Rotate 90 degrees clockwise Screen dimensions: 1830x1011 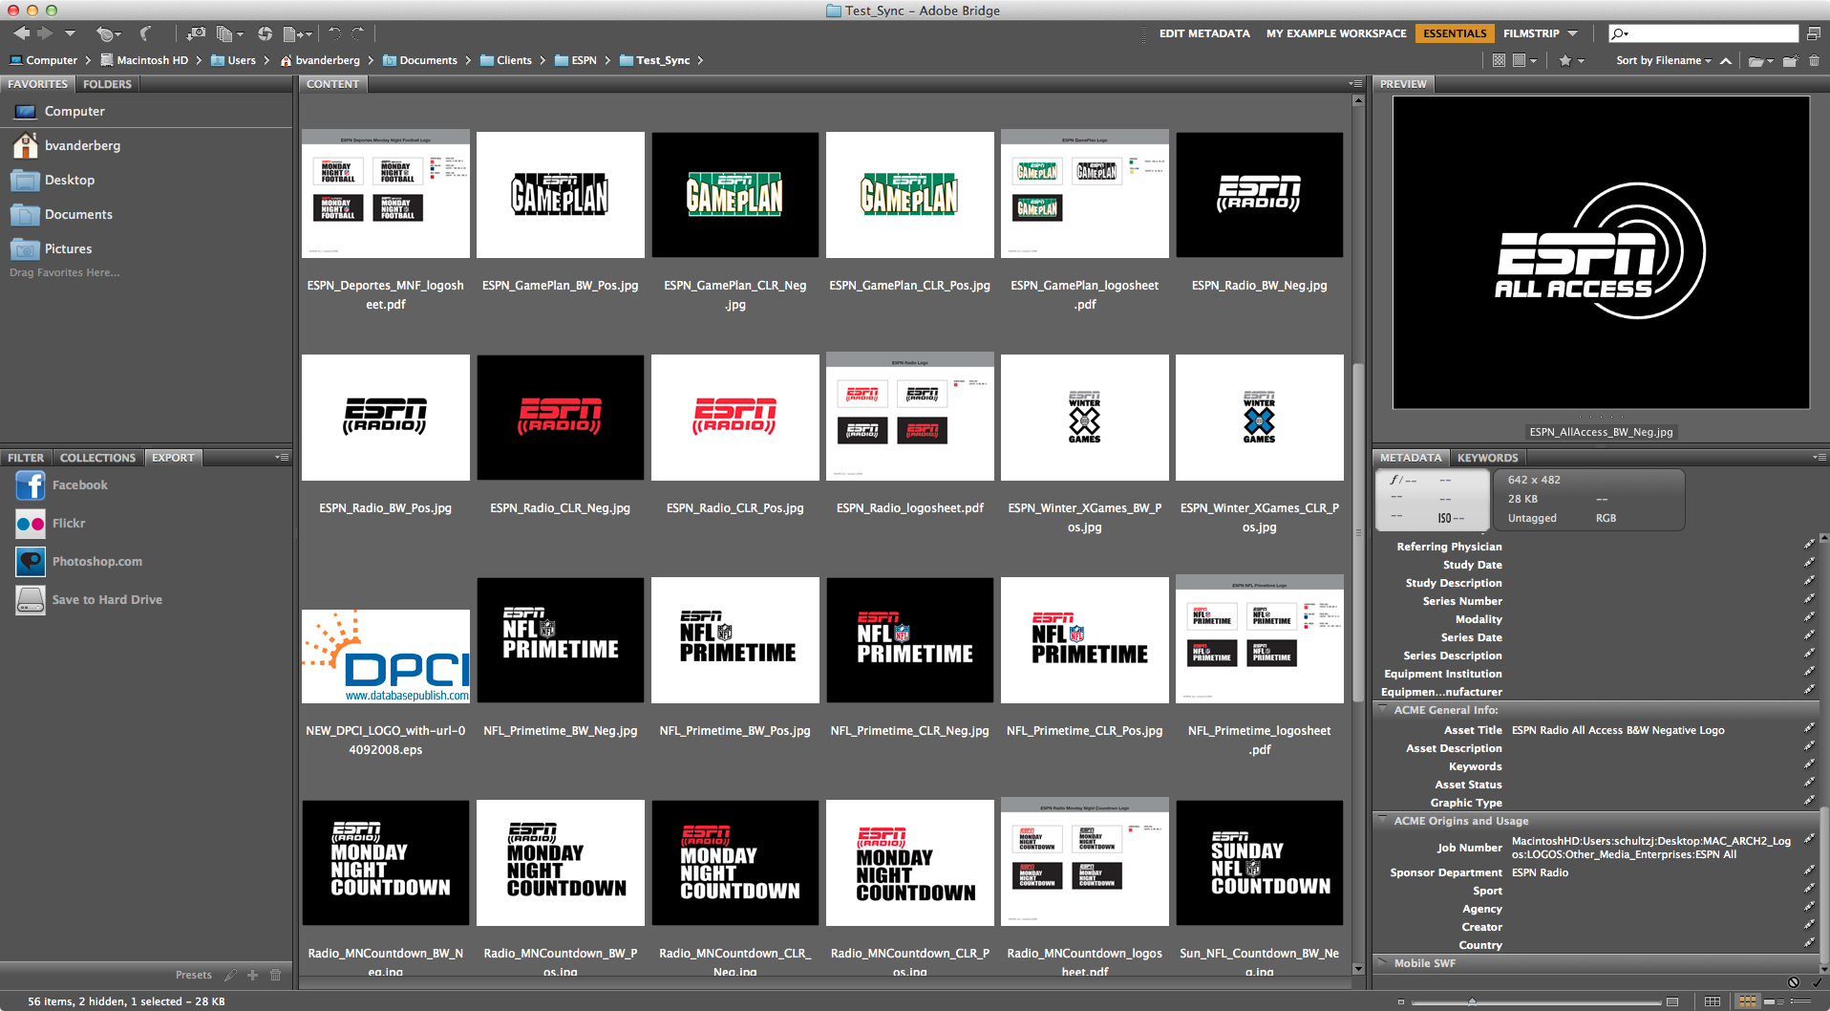pos(358,33)
